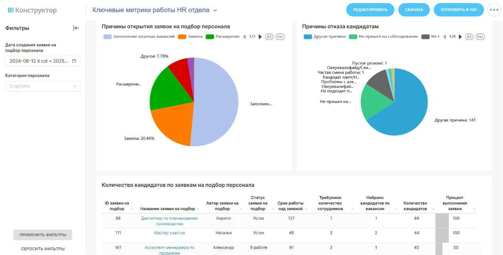Go to next legend page in Причины открытия chart
Viewport: 503px width, 255px height.
pyautogui.click(x=260, y=37)
